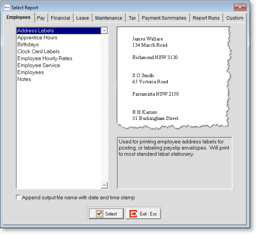Choose the Birthdays report
Screen dimensions: 256x234
(x=28, y=44)
